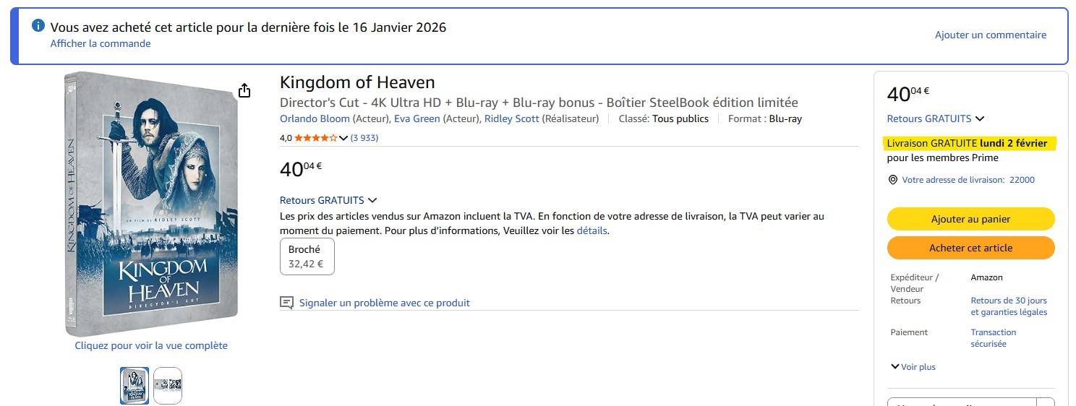1076x406 pixels.
Task: Click the star rating icons
Action: click(315, 138)
